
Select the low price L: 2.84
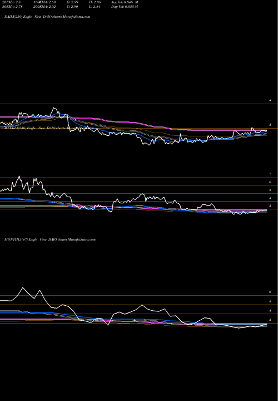(x=95, y=7)
